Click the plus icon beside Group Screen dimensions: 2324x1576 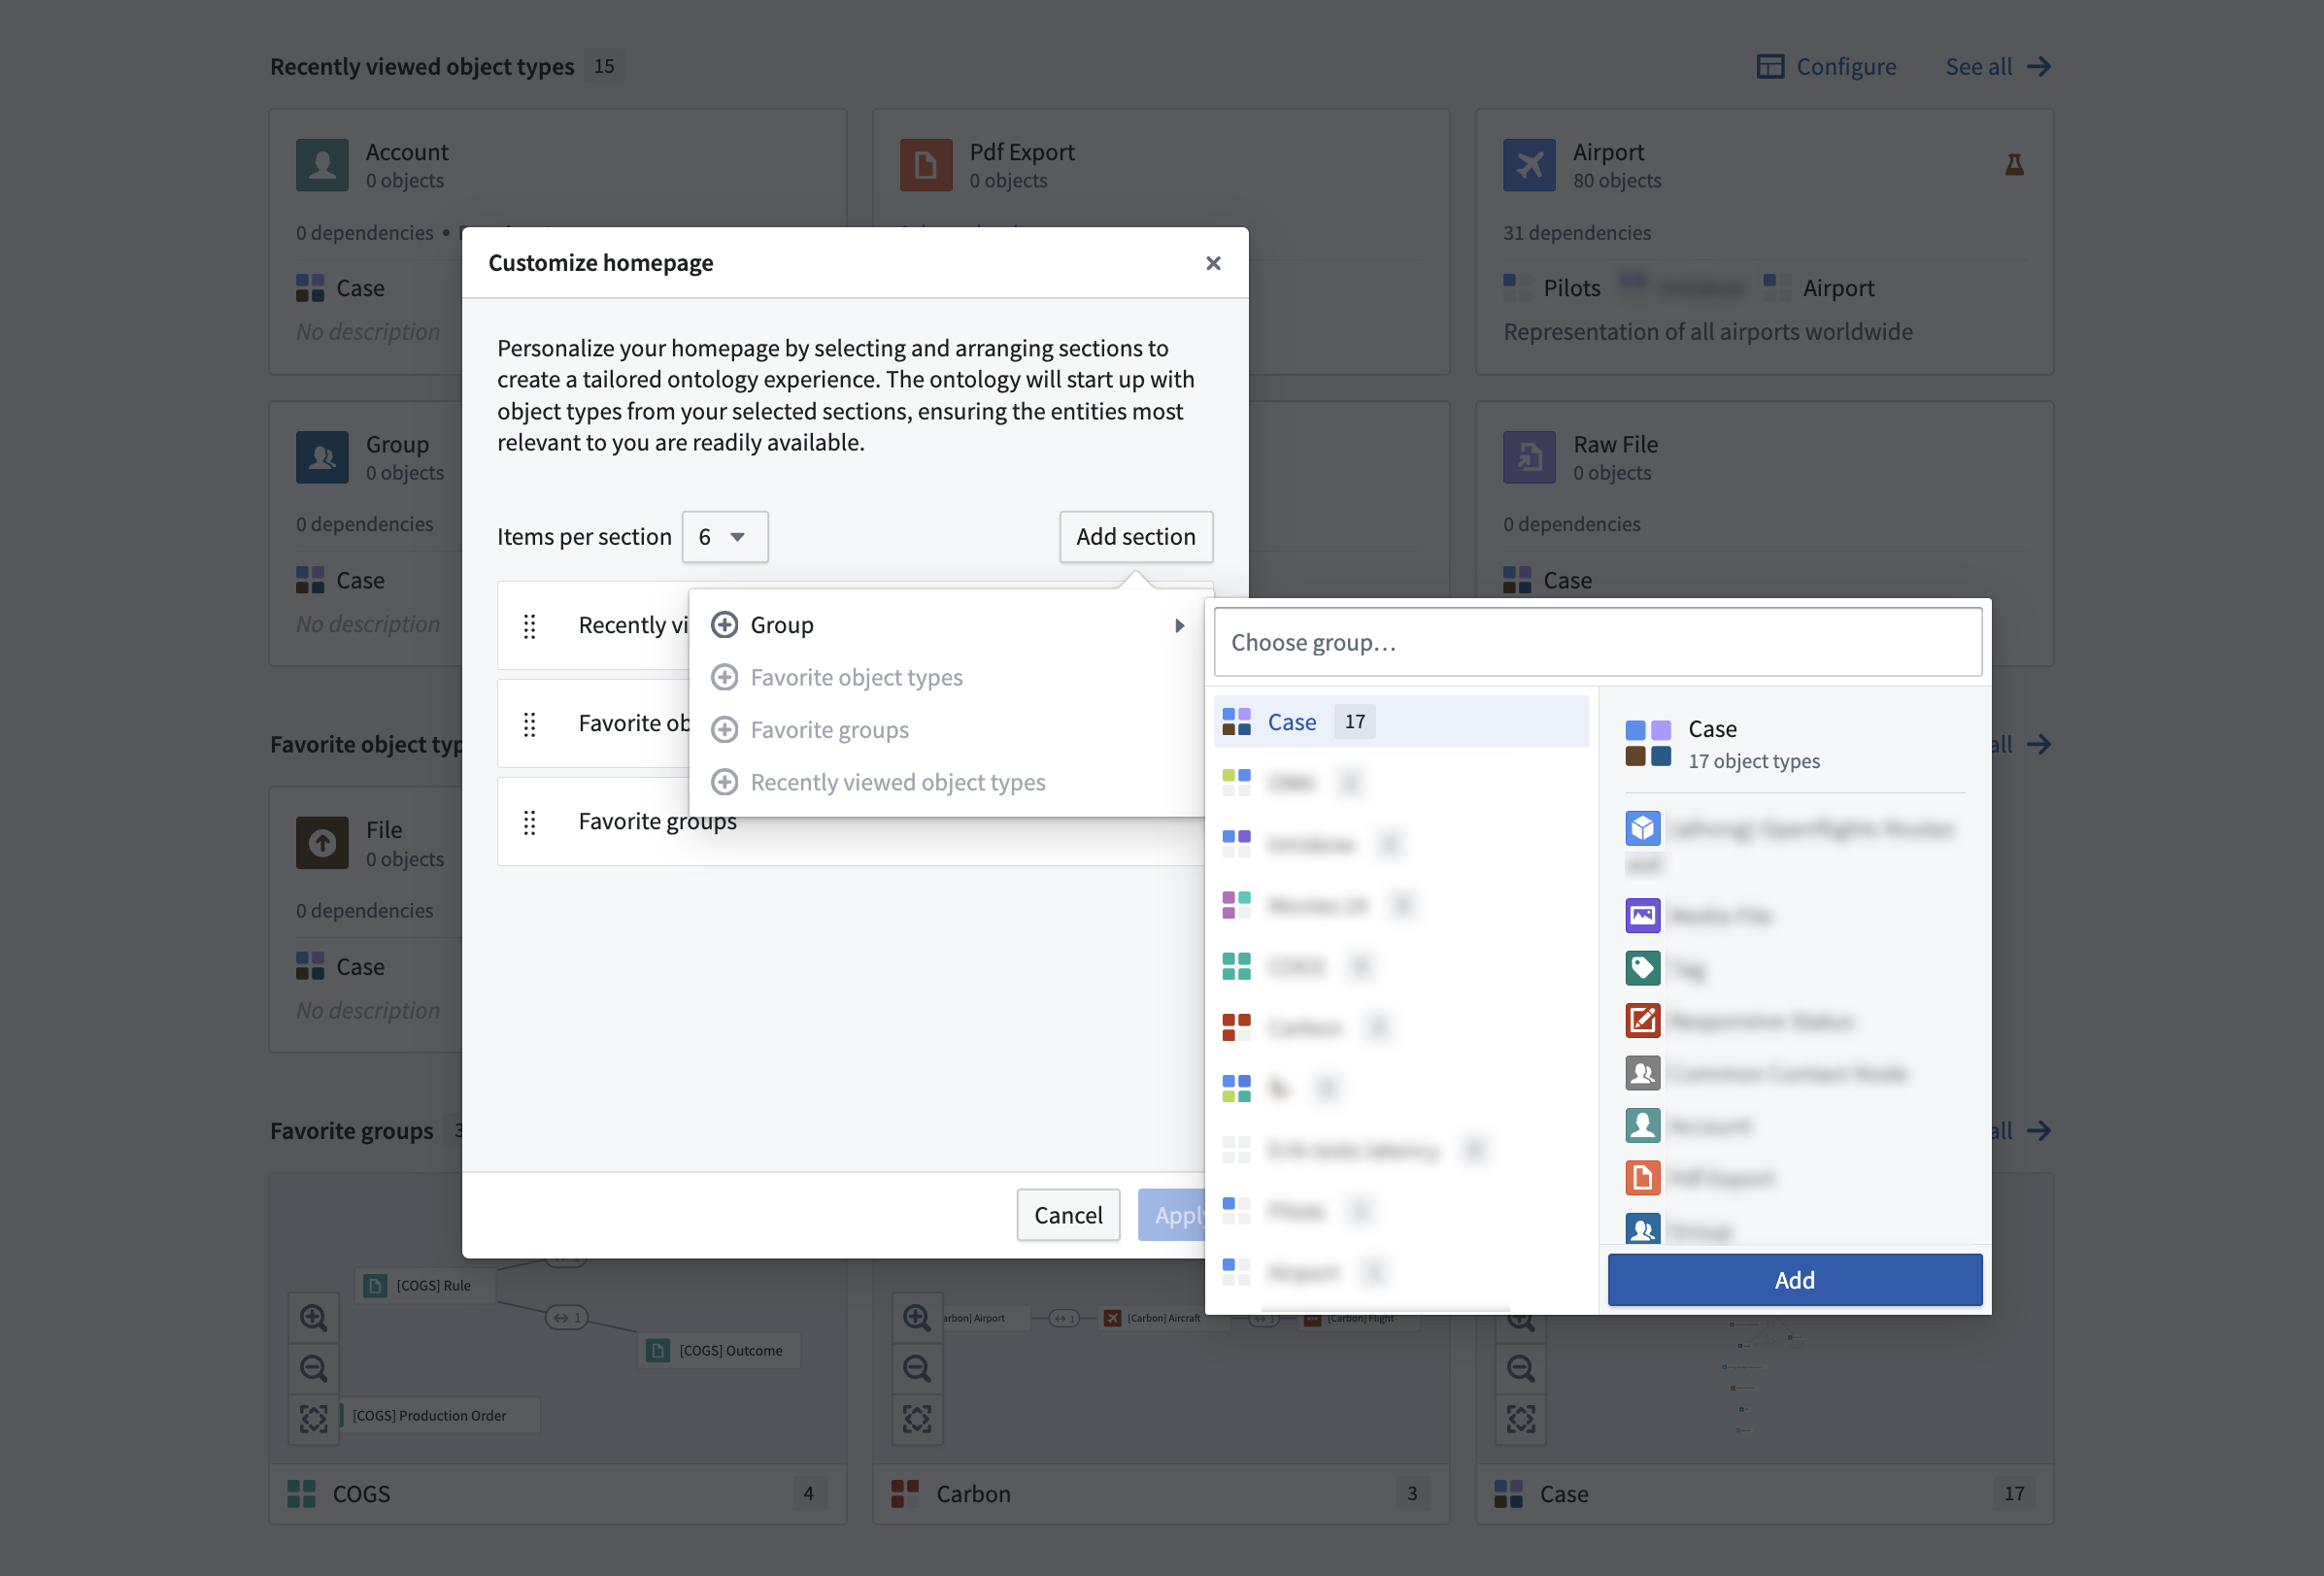click(x=724, y=625)
